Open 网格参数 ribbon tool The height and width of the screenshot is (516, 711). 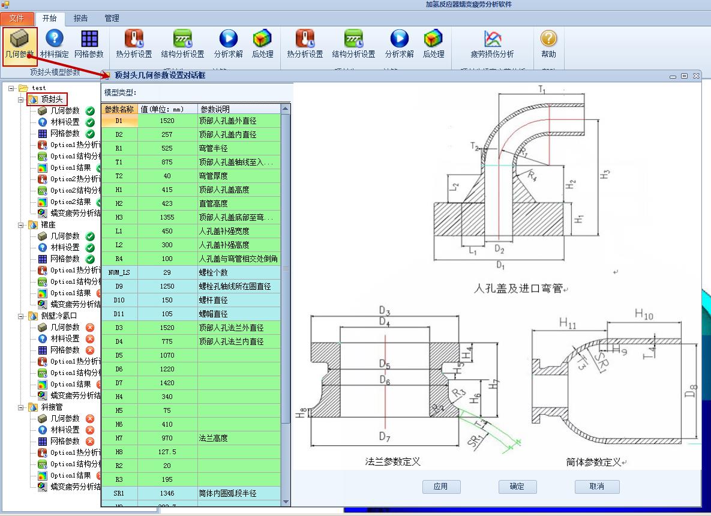pos(89,45)
